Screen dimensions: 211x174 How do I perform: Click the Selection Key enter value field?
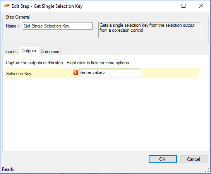(x=109, y=72)
